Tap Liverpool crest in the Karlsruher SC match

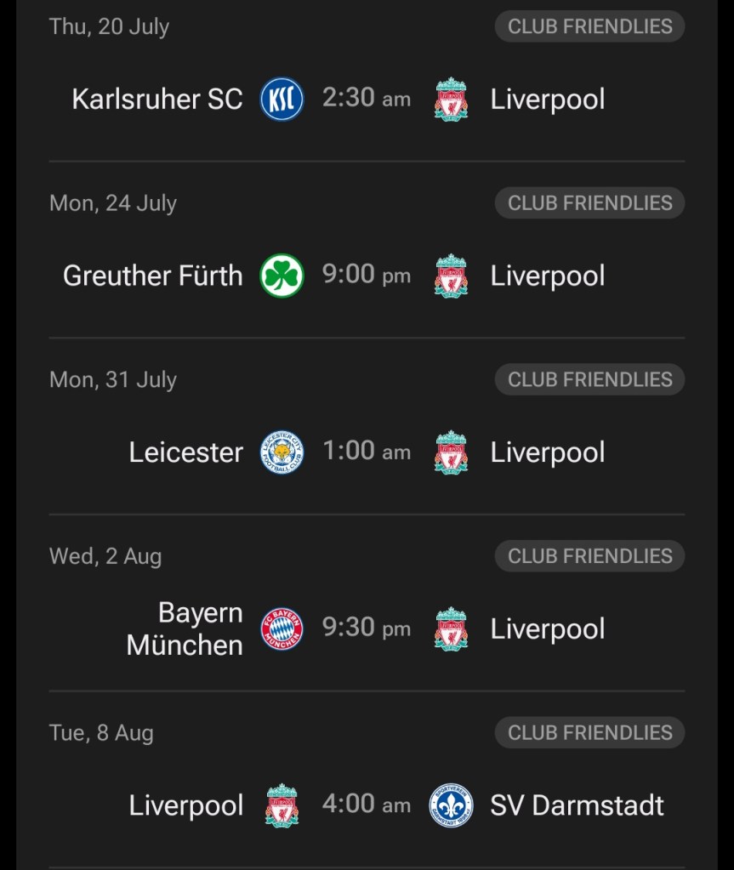coord(451,99)
